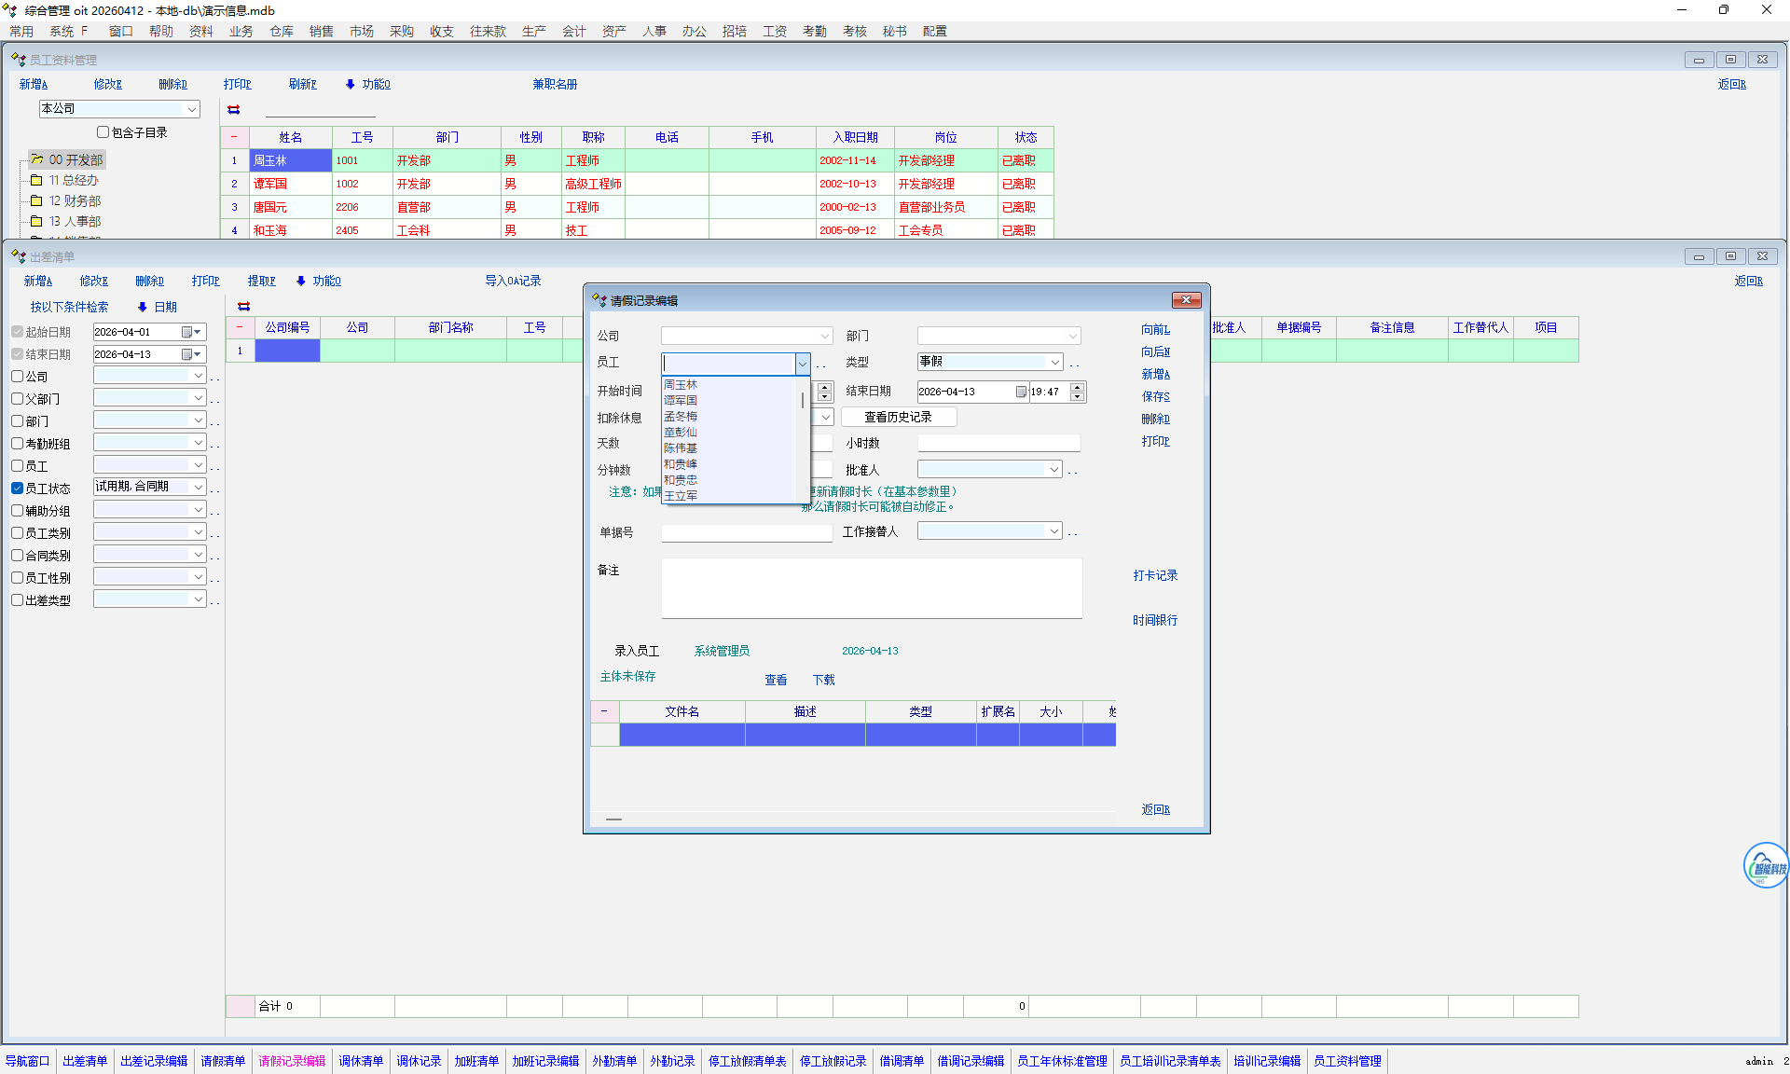Click the calendar icon on the 结束日期 field in the dialog
Screen dimensions: 1790x1074
coord(1021,392)
